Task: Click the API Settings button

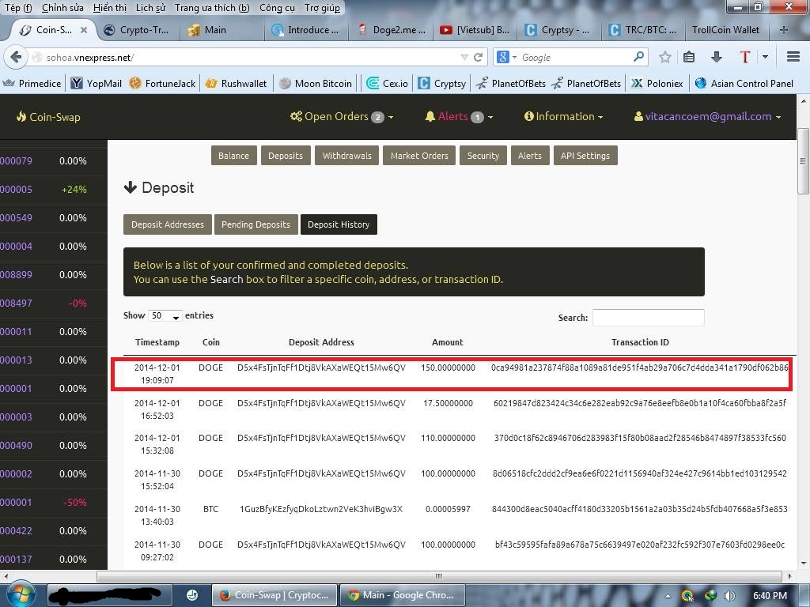Action: [x=585, y=156]
